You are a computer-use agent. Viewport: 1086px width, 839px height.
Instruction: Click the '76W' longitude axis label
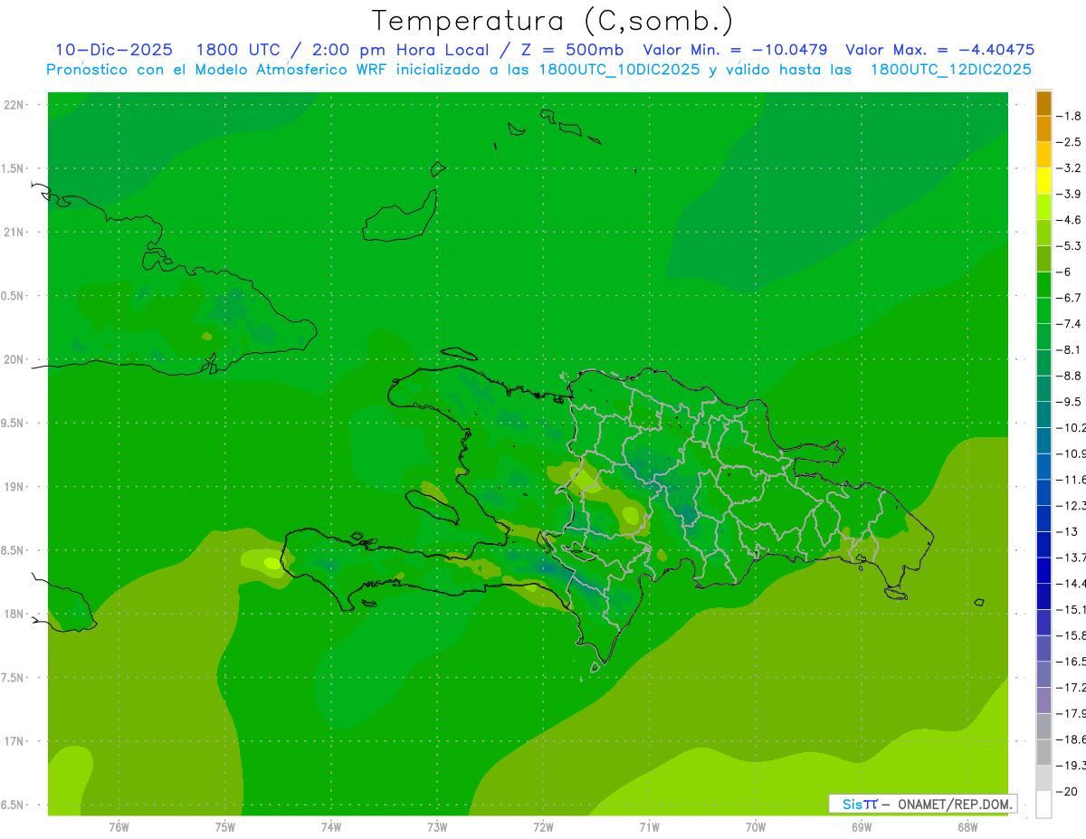click(x=119, y=827)
